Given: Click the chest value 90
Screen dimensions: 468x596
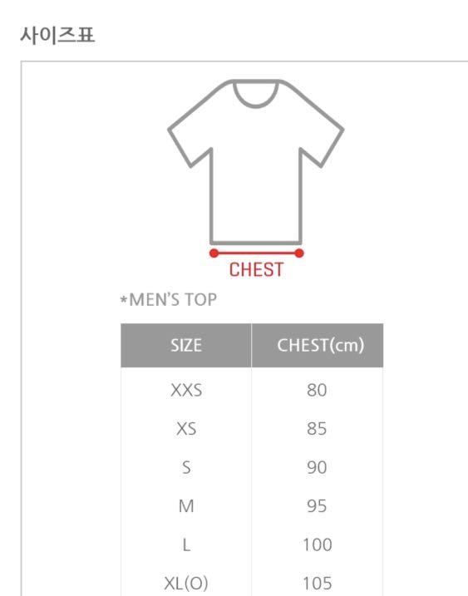Looking at the screenshot, I should 317,467.
